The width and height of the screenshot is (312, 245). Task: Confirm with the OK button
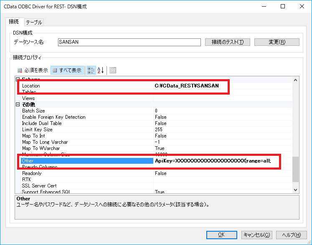coord(221,235)
